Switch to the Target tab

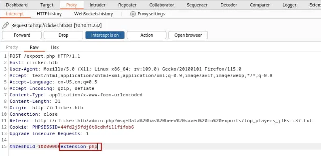tap(46, 5)
